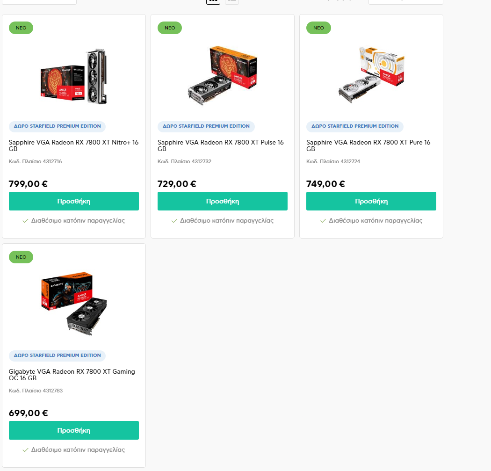Add the 749,00 € Pure card to cart

pyautogui.click(x=371, y=201)
